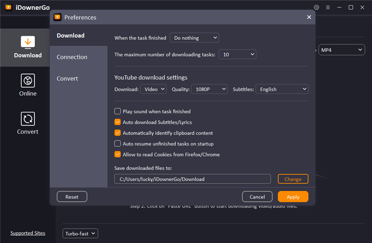372x243 pixels.
Task: Enable Play sound when task finished
Action: click(118, 112)
